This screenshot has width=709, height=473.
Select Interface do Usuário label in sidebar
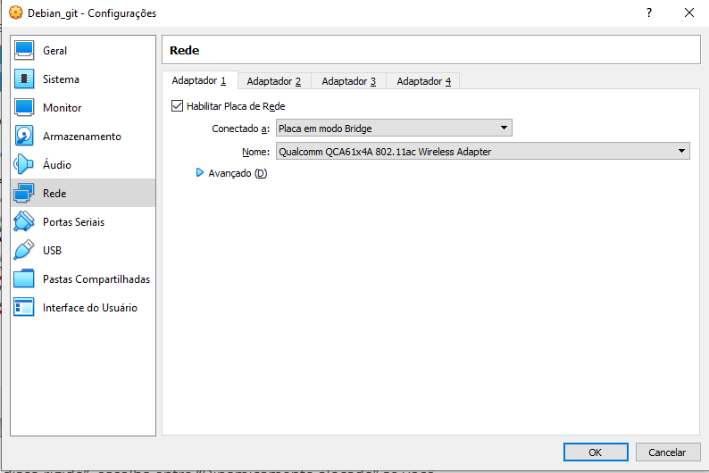point(90,307)
